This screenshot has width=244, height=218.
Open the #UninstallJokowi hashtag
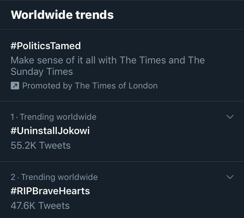pos(50,131)
